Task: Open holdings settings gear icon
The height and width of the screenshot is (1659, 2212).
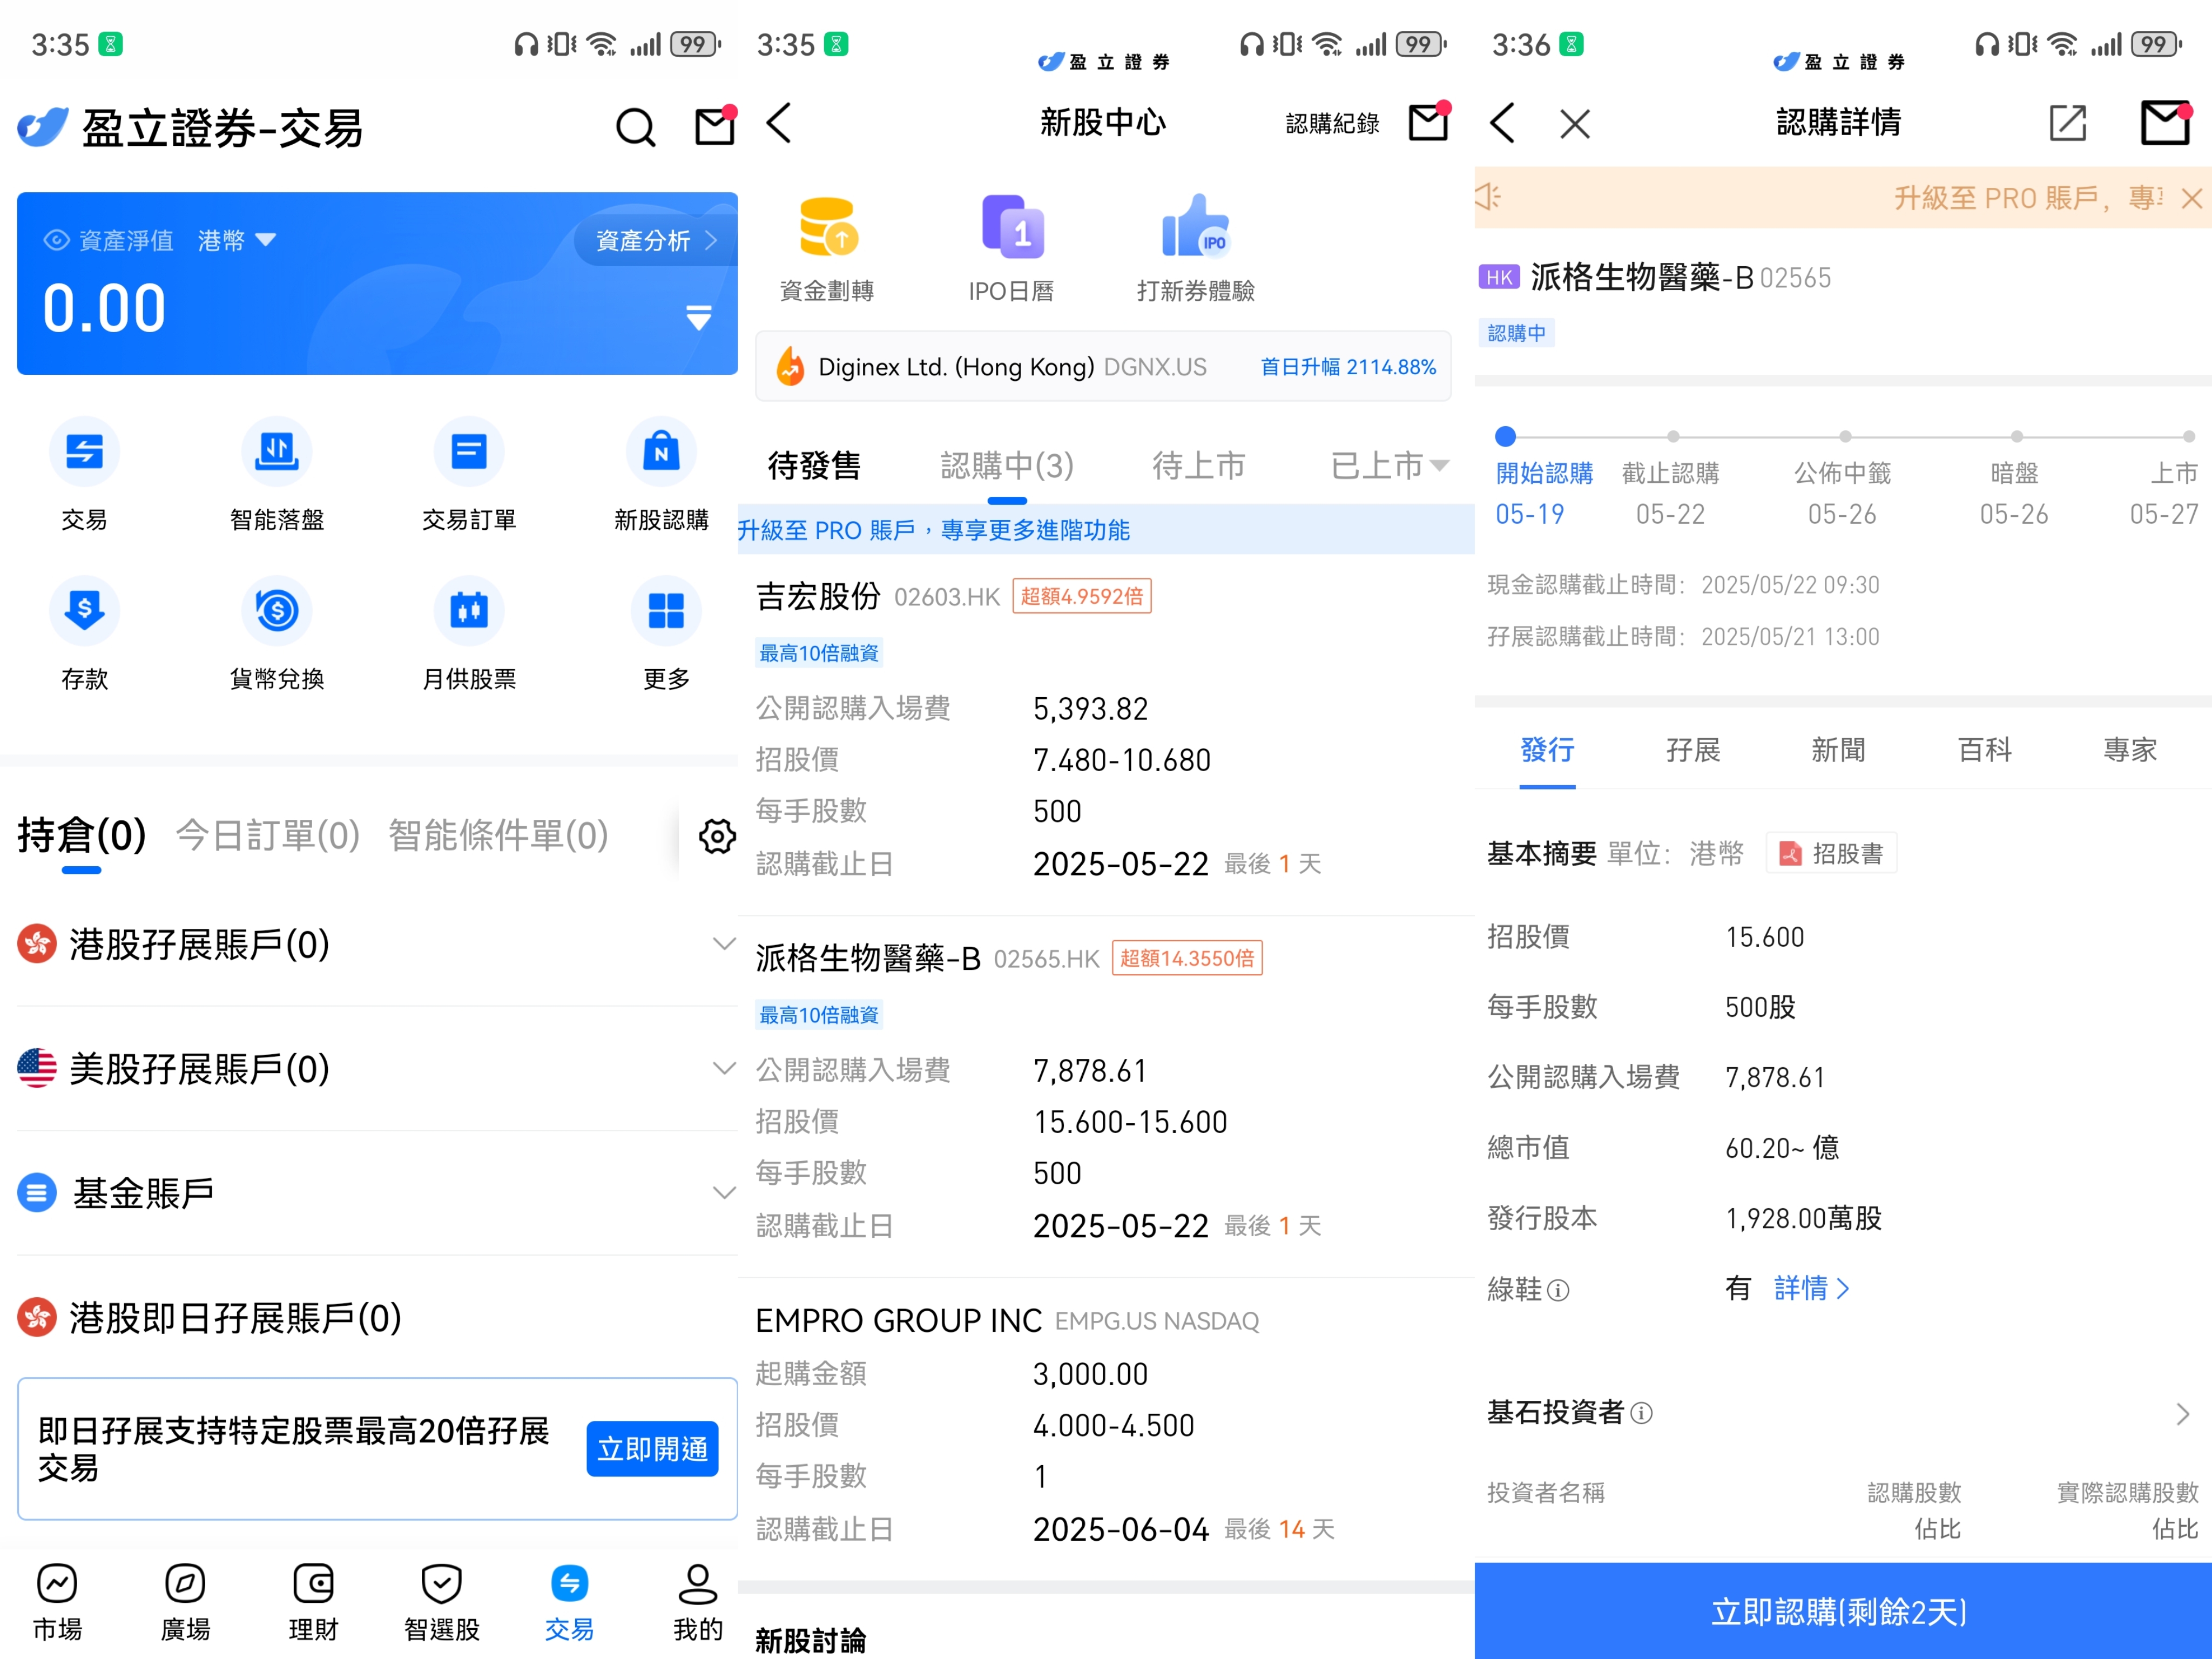Action: point(717,836)
